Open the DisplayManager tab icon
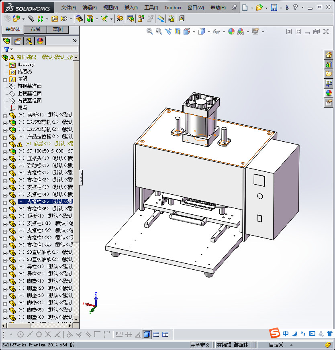This screenshot has width=335, height=350. tap(40, 41)
